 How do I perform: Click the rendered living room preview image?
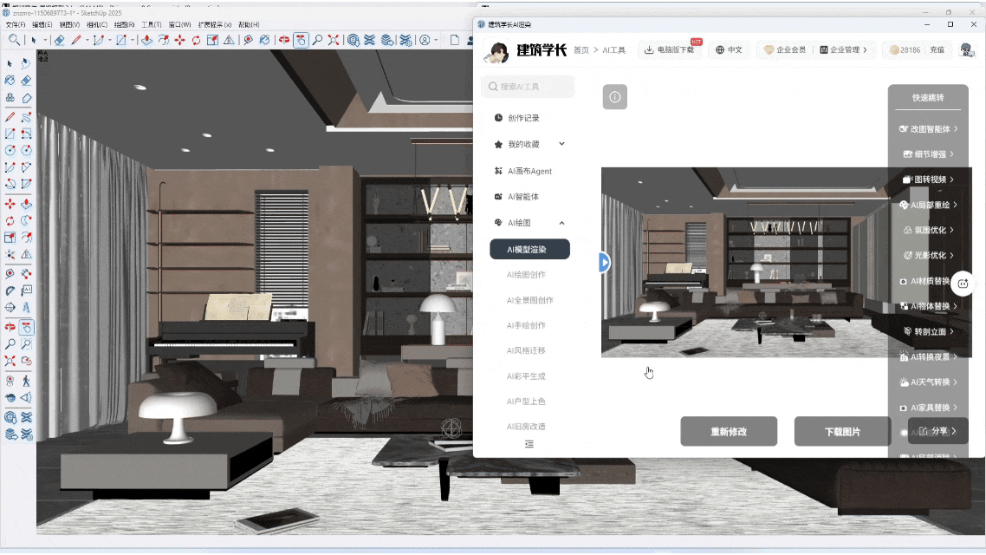[x=786, y=263]
